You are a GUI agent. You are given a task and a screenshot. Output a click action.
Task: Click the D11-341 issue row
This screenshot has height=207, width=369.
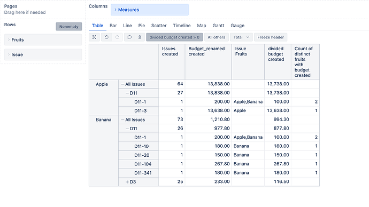[139, 173]
